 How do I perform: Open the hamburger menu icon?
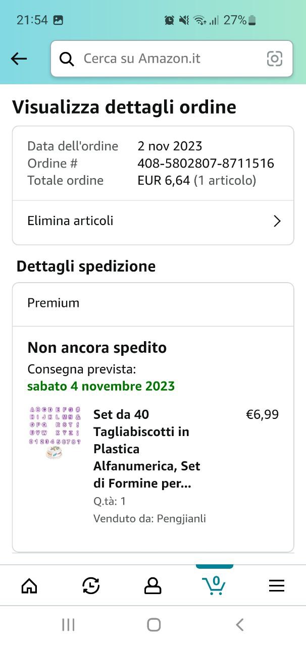276,585
